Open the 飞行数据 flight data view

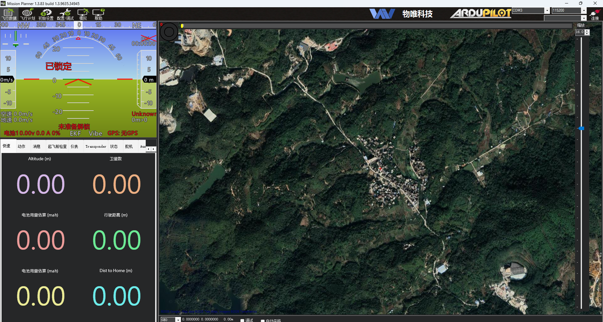point(9,14)
